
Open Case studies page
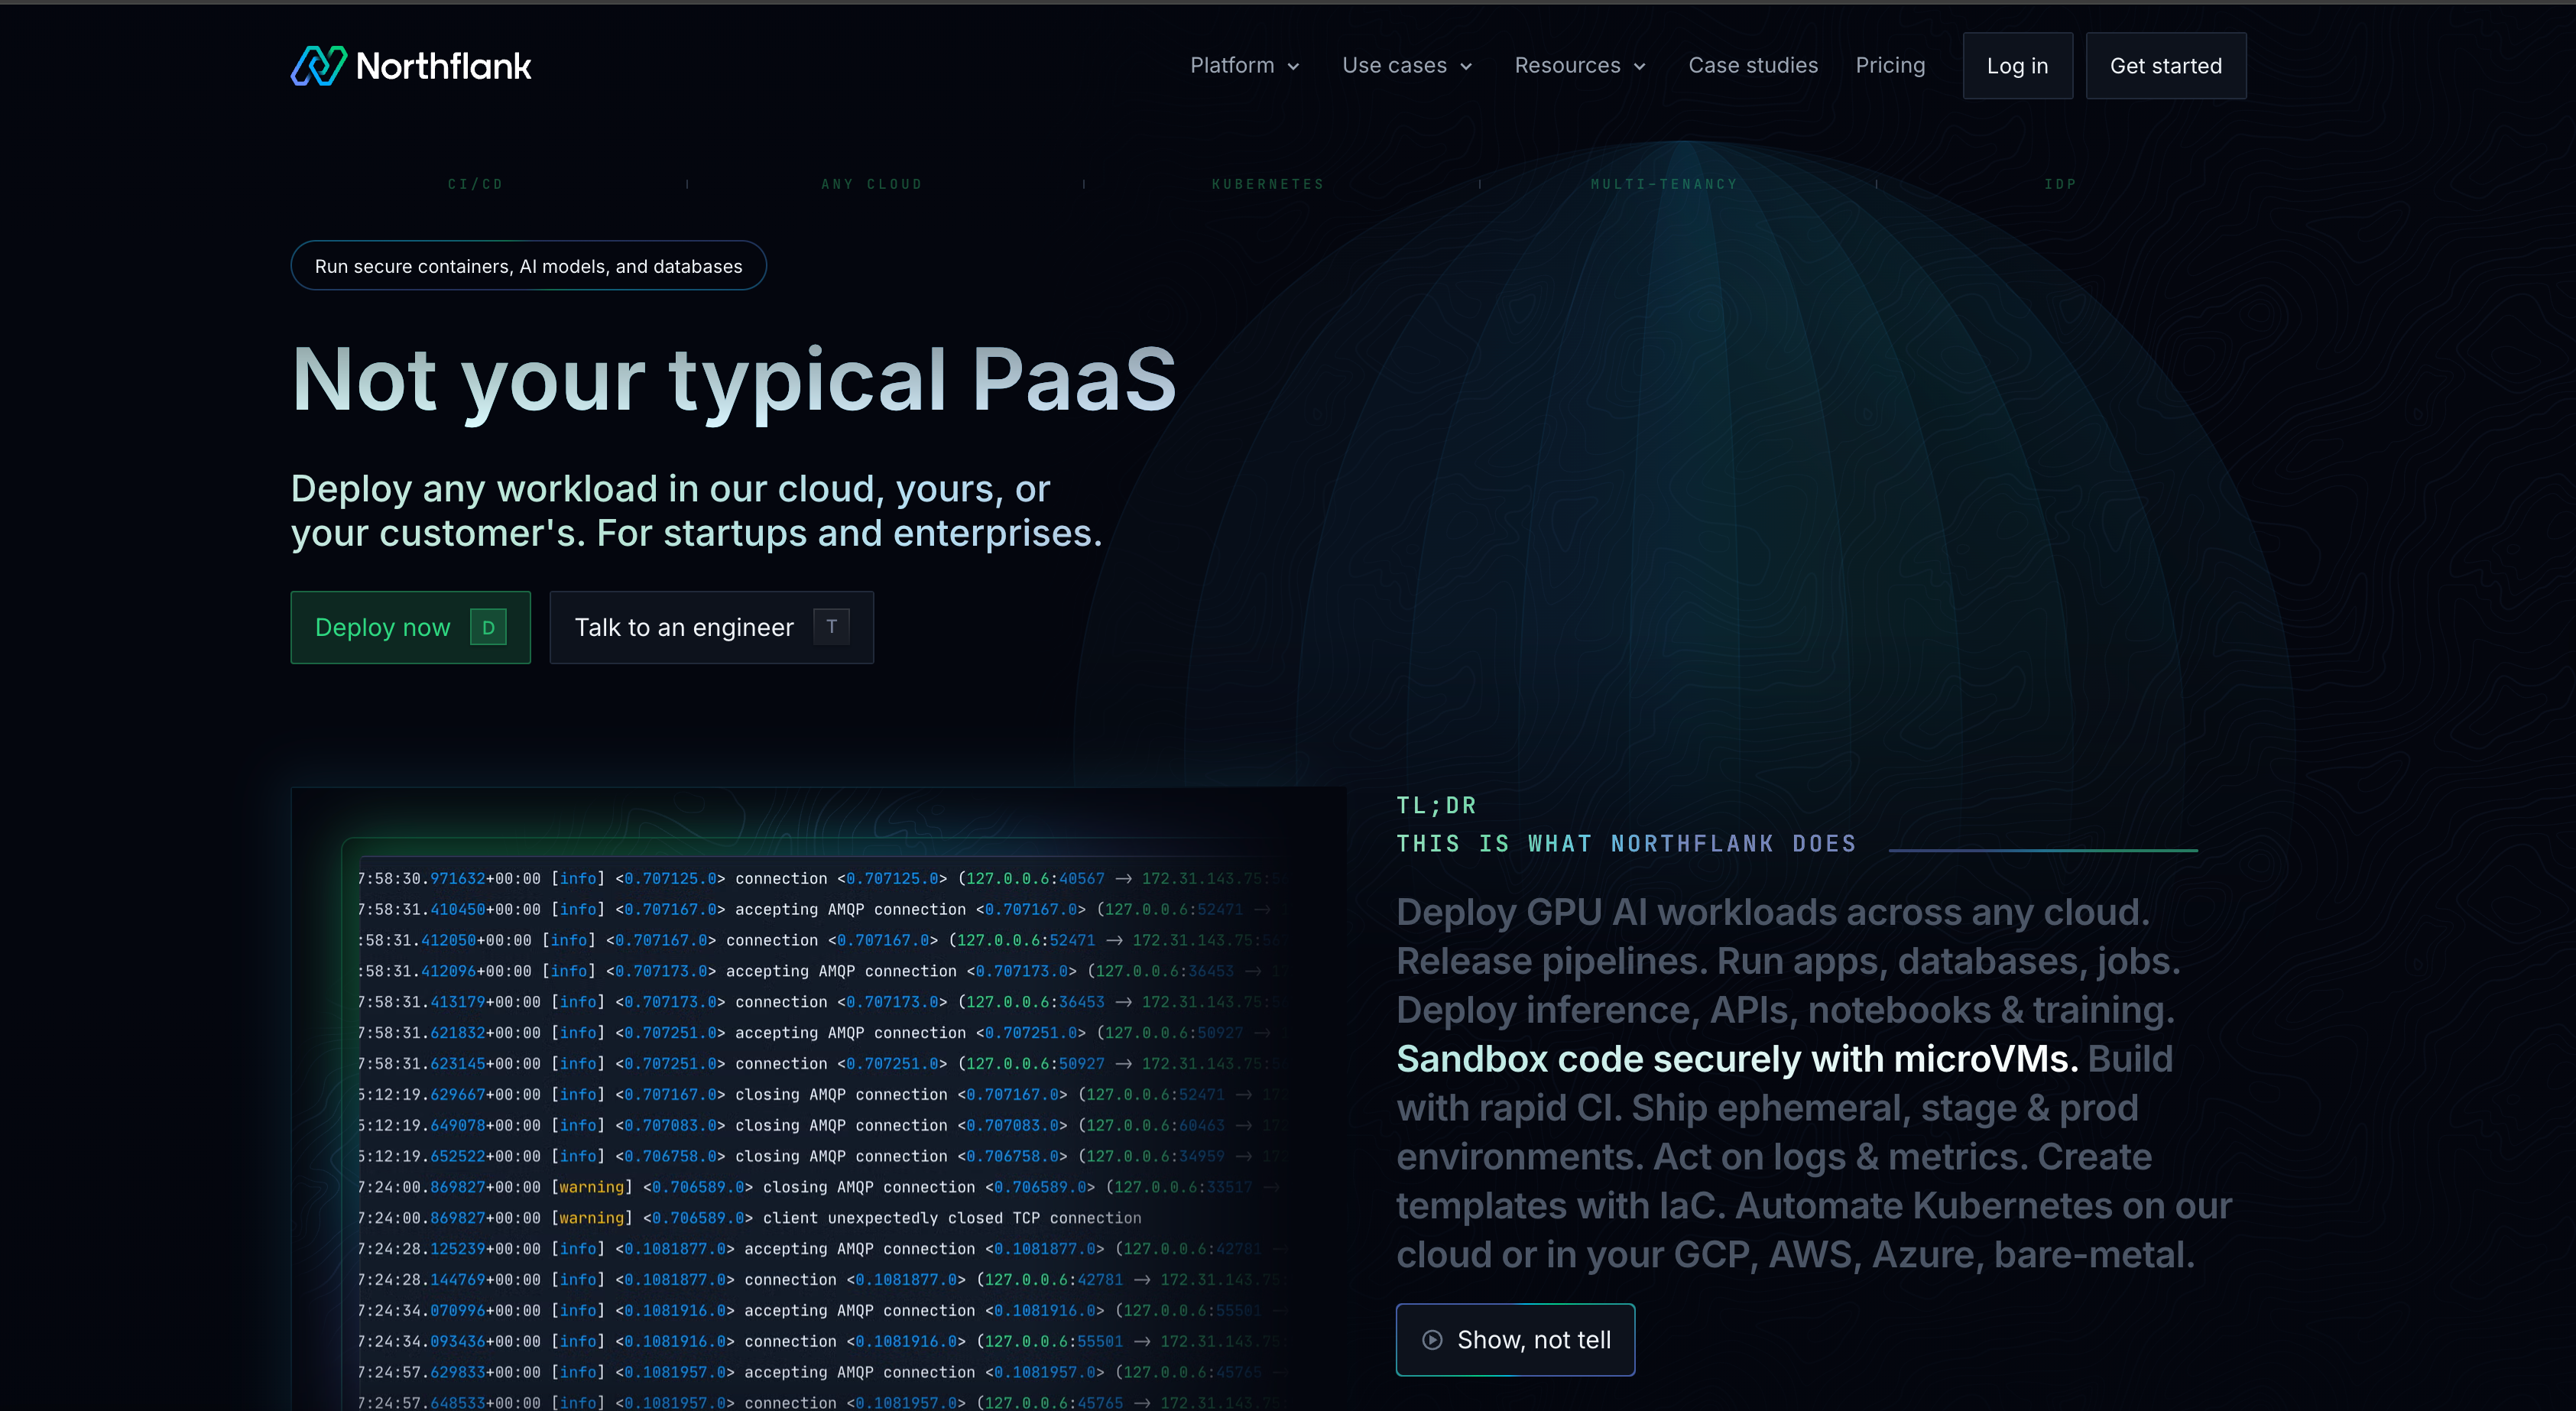click(x=1753, y=66)
